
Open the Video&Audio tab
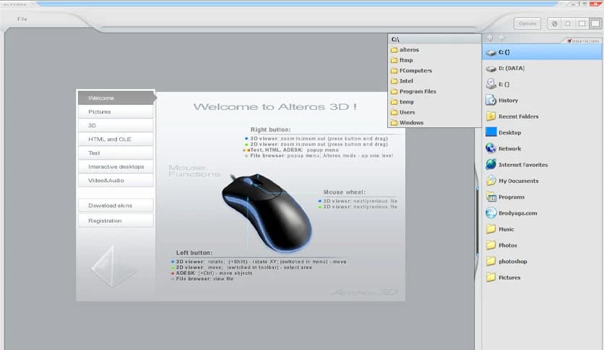tap(116, 180)
